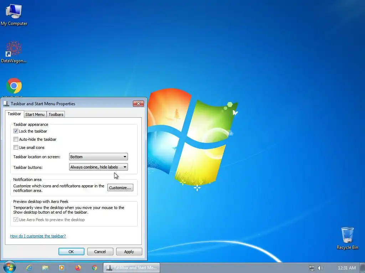
Task: Open the Taskbar buttons dropdown
Action: 98,167
